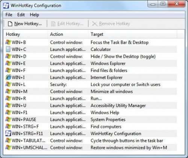Click the Calculator icon beside WIN+C

click(8, 49)
